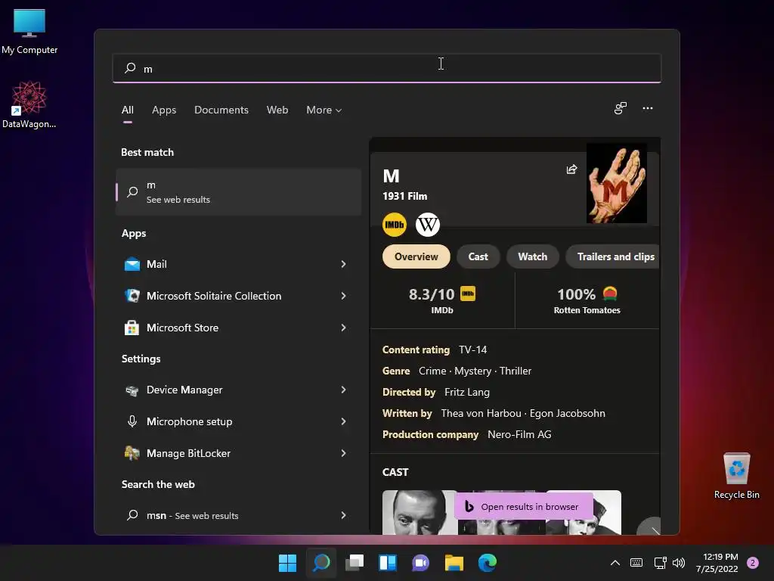Open the Recycle Bin desktop icon
This screenshot has width=774, height=581.
(x=736, y=475)
